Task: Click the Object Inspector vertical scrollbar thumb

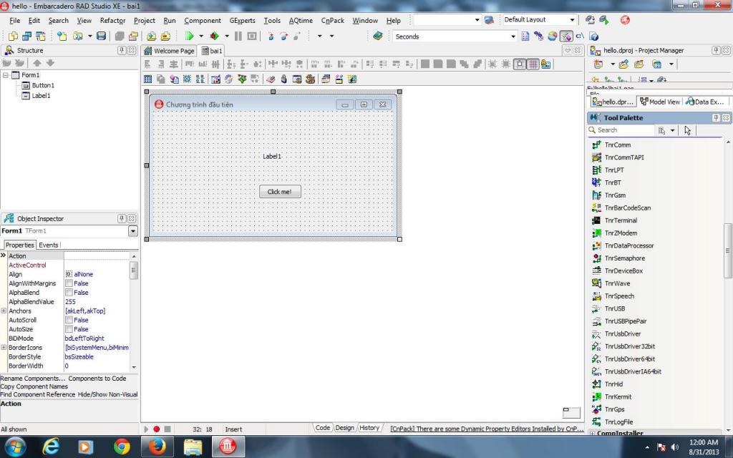Action: [x=134, y=270]
